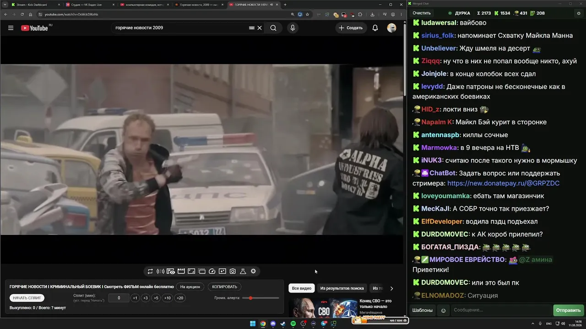Click the film video player frame
The height and width of the screenshot is (329, 586).
pos(201,149)
